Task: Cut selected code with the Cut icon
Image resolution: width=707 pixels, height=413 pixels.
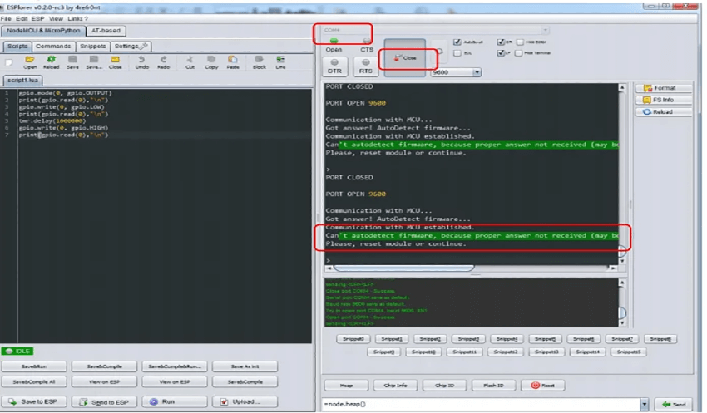Action: click(x=190, y=62)
